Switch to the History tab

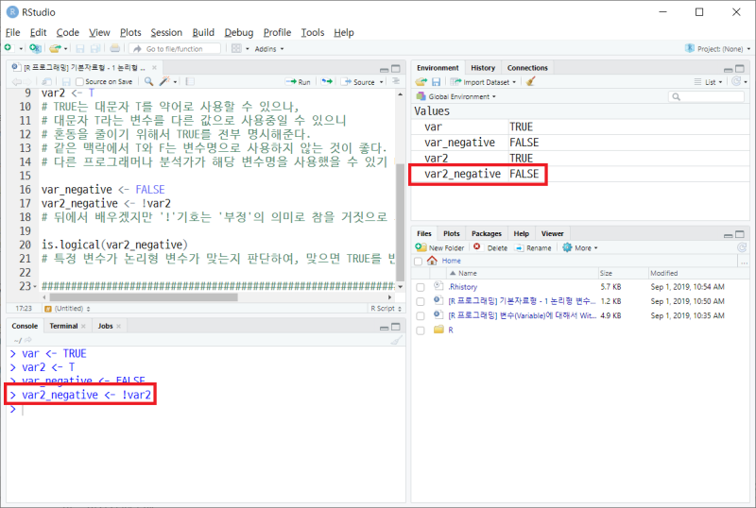(x=483, y=68)
